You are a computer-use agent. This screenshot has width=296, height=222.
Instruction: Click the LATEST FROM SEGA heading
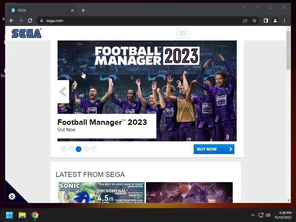click(90, 174)
